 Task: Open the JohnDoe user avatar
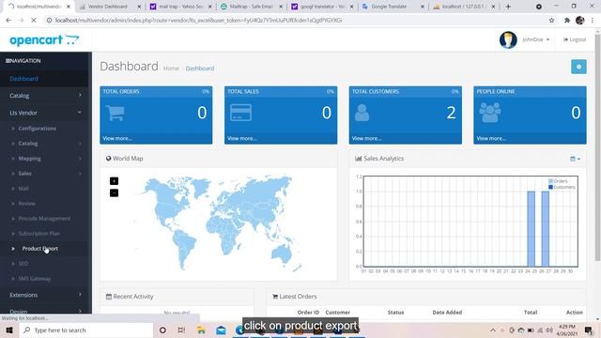(x=508, y=39)
